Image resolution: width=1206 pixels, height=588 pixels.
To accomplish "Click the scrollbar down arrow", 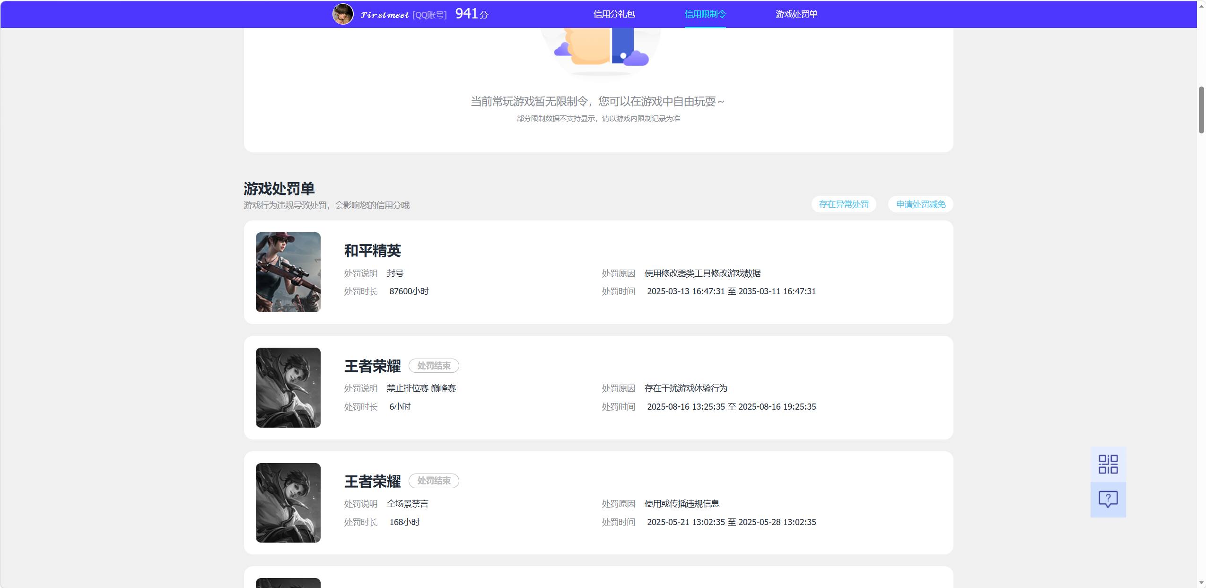I will point(1201,583).
